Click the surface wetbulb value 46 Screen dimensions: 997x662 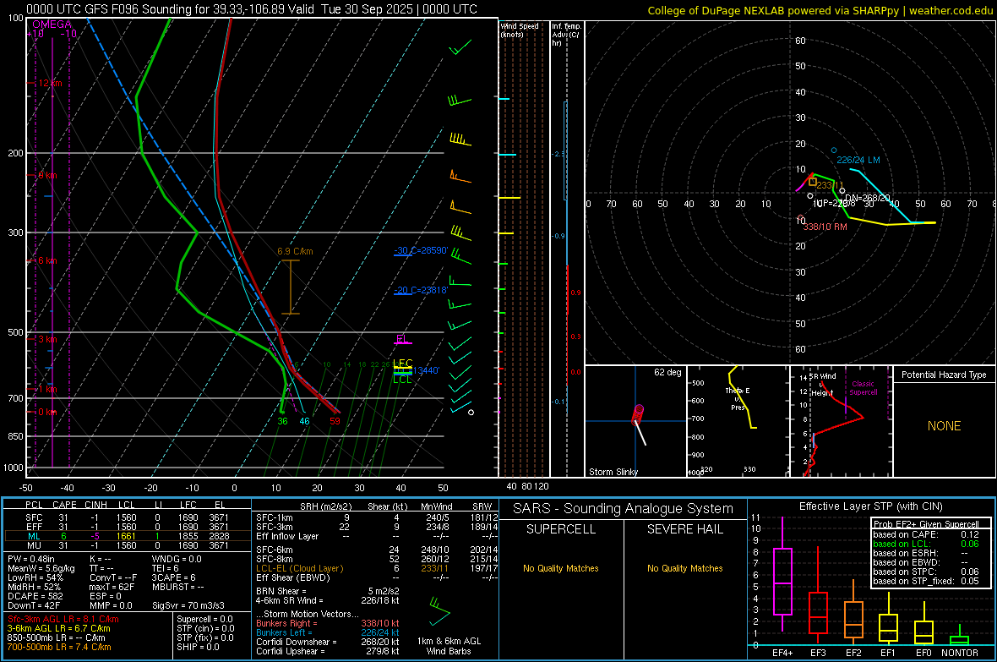pyautogui.click(x=304, y=421)
